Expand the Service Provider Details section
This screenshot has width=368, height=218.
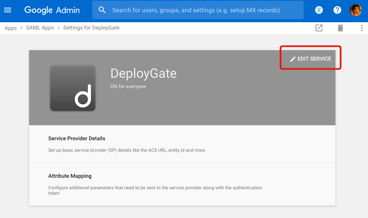pos(182,144)
